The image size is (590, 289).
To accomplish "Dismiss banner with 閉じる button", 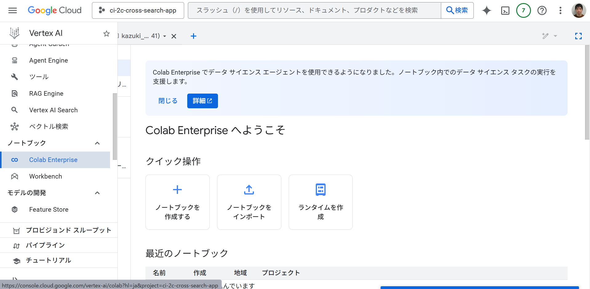I will (168, 101).
